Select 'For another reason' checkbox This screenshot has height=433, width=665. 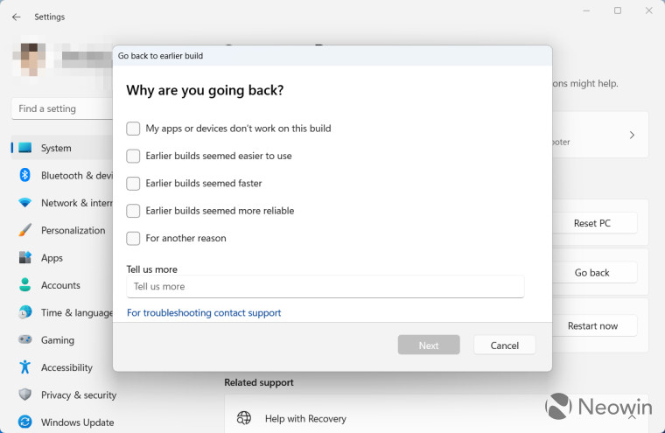(133, 238)
